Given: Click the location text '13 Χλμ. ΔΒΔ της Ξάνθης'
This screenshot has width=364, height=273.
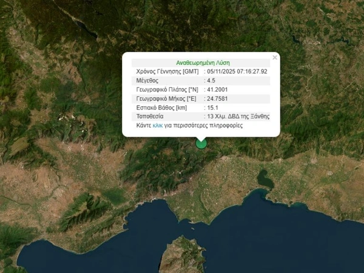Looking at the screenshot, I should 238,116.
